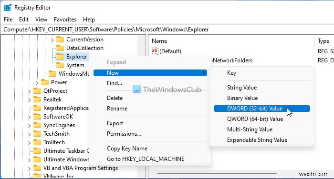Open the New submenu in context menu
Image resolution: width=334 pixels, height=179 pixels.
coord(150,73)
